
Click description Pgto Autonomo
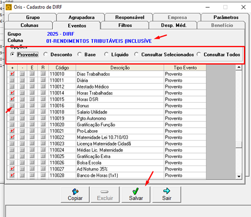[x=91, y=118]
